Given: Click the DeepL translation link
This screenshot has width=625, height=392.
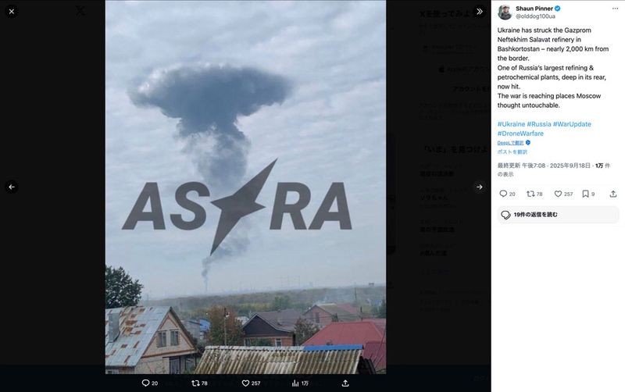Looking at the screenshot, I should [x=511, y=143].
